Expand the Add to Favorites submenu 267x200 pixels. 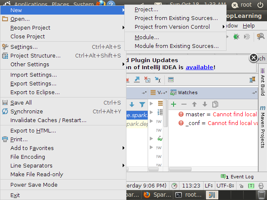click(63, 148)
